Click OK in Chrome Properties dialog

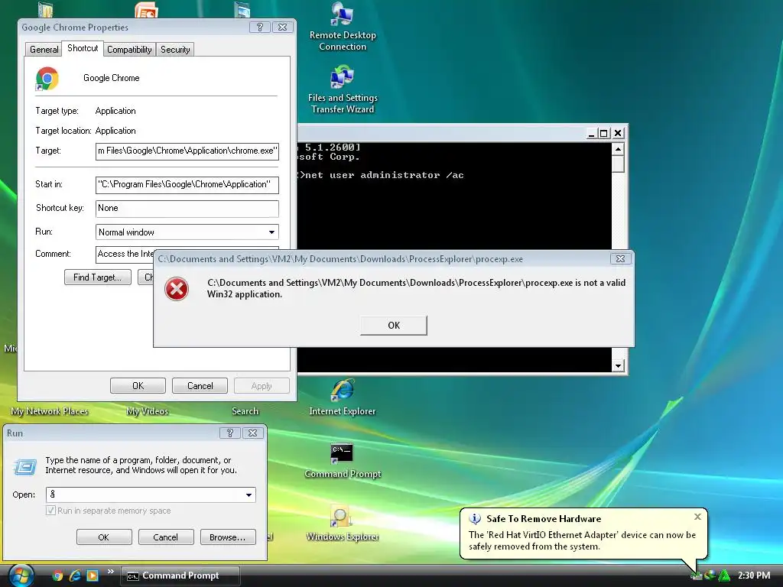(x=138, y=386)
